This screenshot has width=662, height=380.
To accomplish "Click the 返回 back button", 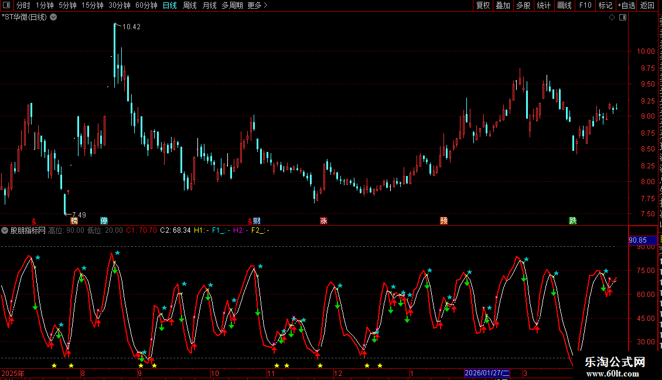I will [x=647, y=5].
